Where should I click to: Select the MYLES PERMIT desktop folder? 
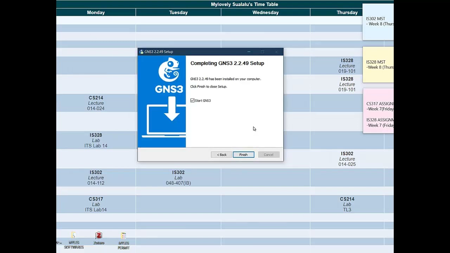click(x=123, y=241)
